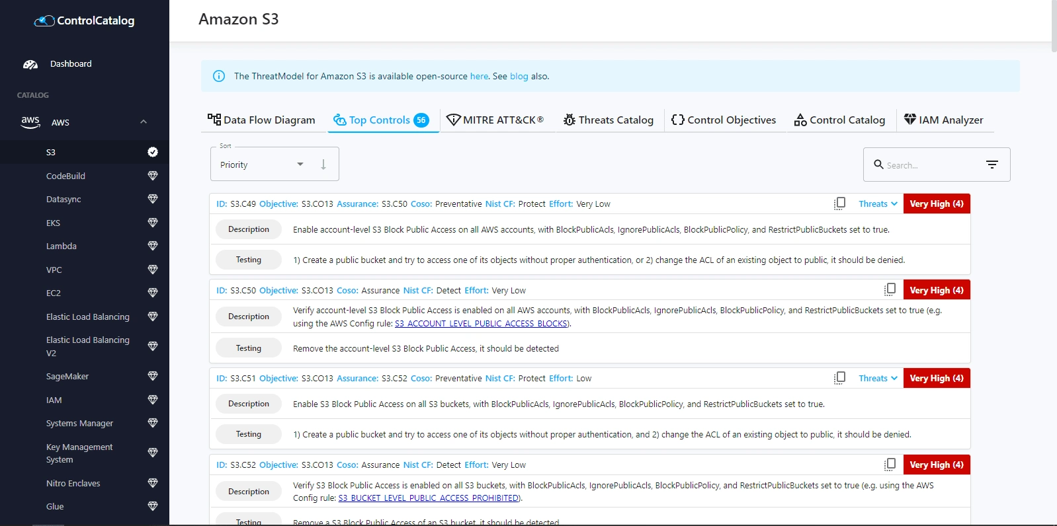Image resolution: width=1057 pixels, height=526 pixels.
Task: Copy control S3.C51 using the copy icon
Action: tap(840, 378)
